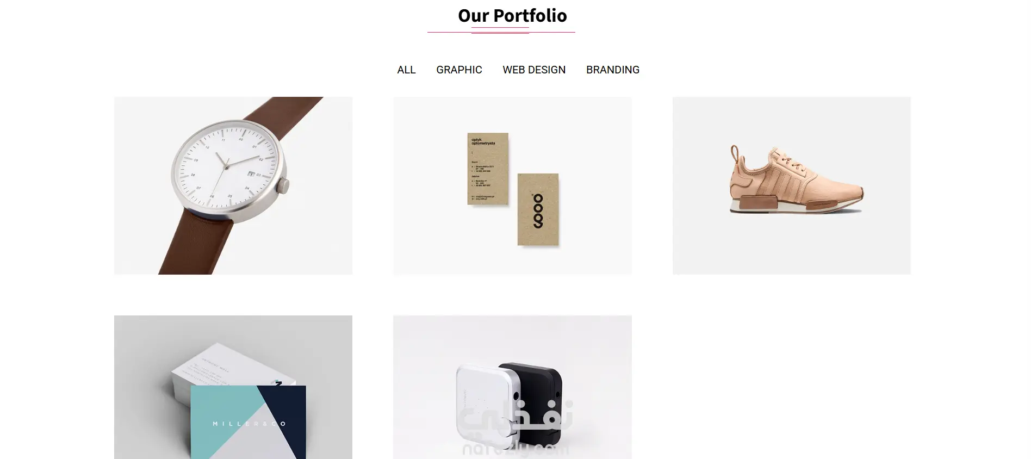
Task: View the white and black device thumbnail
Action: pyautogui.click(x=512, y=387)
